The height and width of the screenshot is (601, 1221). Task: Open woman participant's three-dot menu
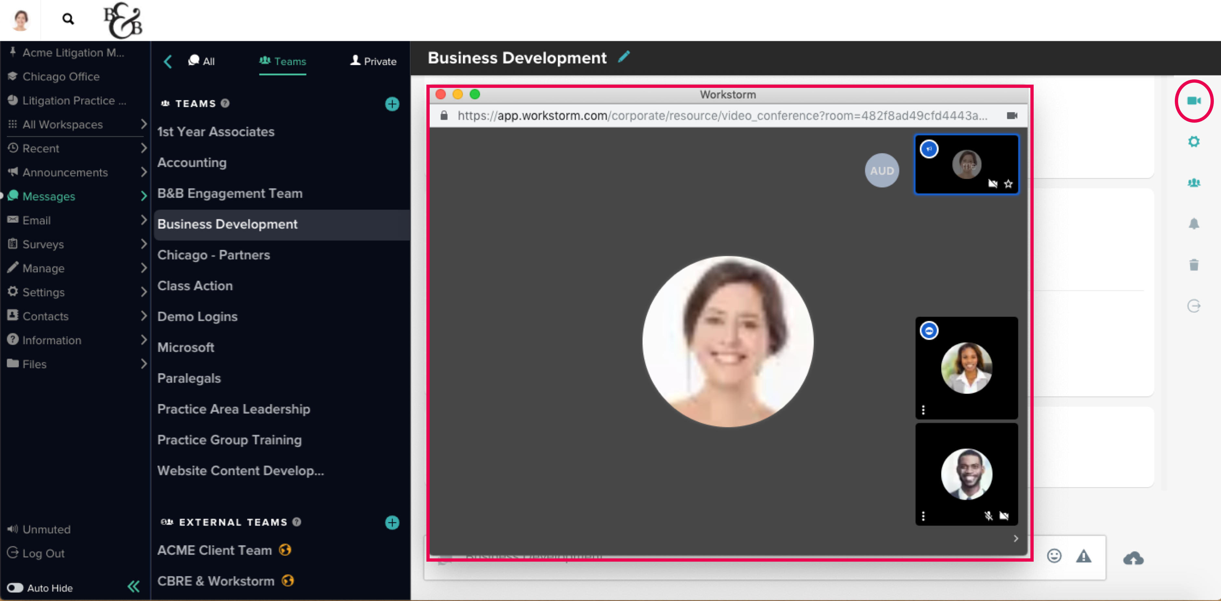tap(923, 409)
